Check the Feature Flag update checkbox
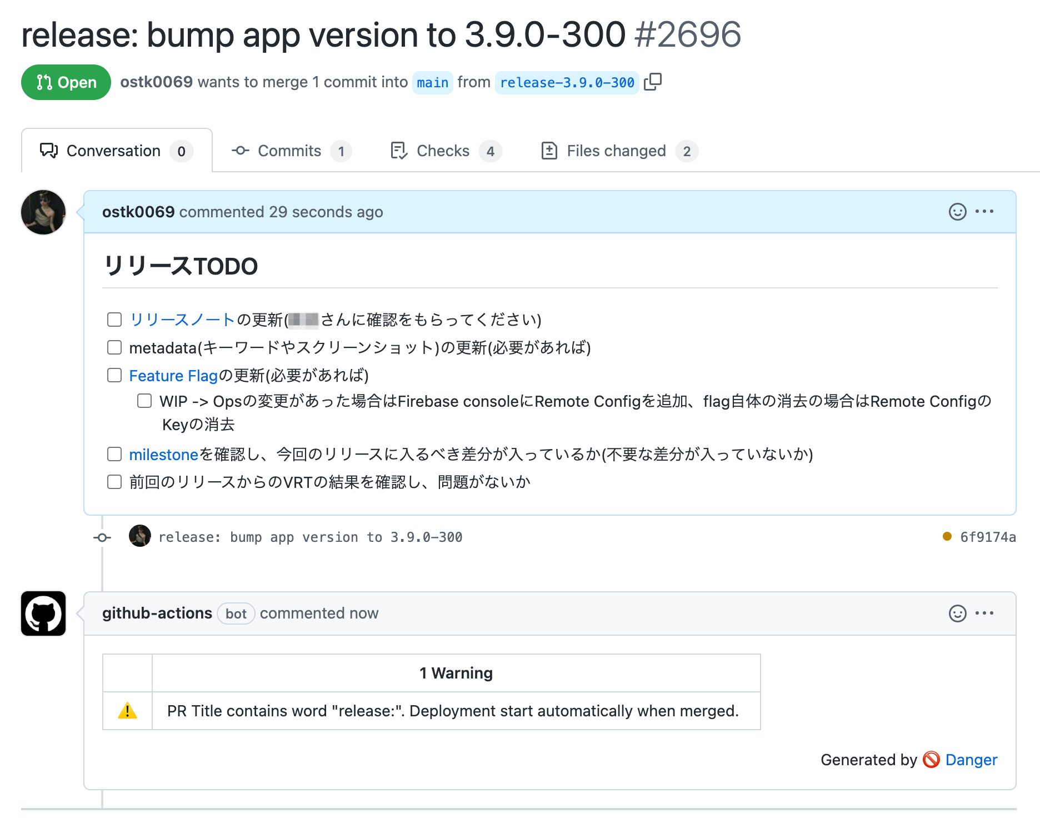 [x=114, y=375]
